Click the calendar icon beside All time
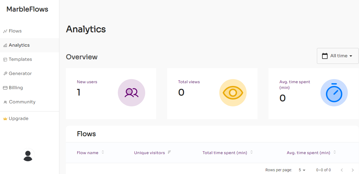Viewport: 359px width, 174px height. (325, 56)
